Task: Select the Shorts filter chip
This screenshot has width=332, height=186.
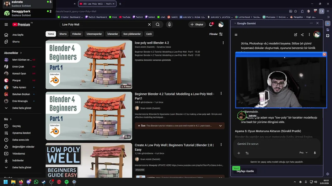Action: point(63,34)
